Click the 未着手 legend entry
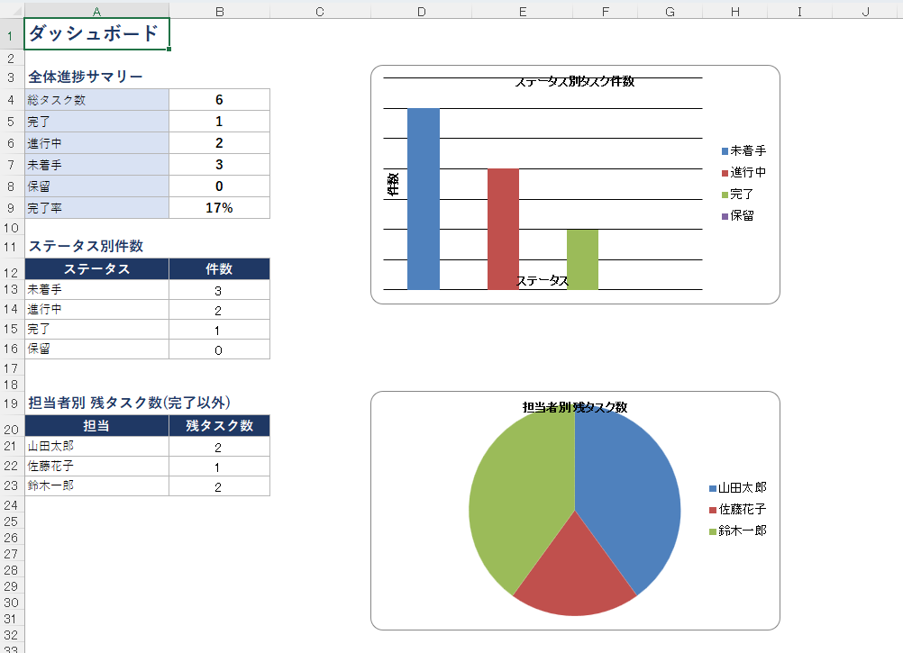This screenshot has width=903, height=653. (x=743, y=150)
